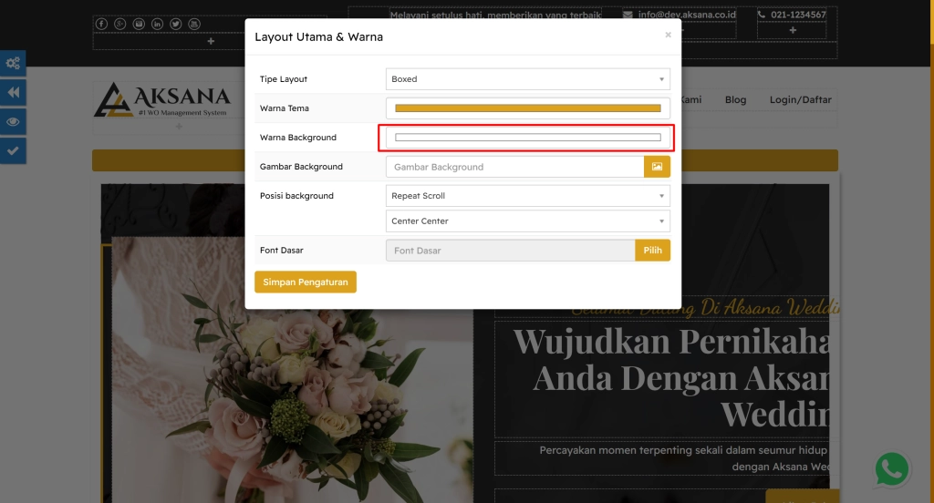This screenshot has width=934, height=503.
Task: Click the rewind double-arrow sidebar button
Action: [13, 92]
